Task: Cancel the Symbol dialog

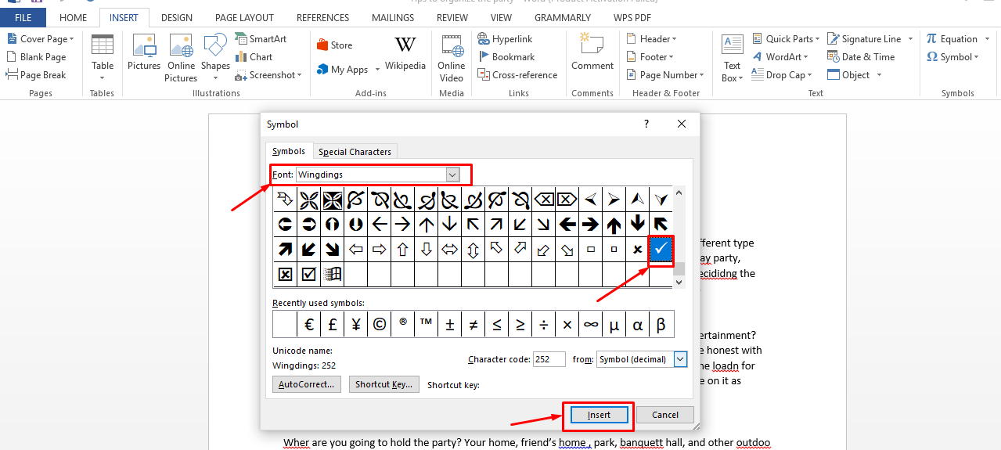Action: tap(665, 415)
